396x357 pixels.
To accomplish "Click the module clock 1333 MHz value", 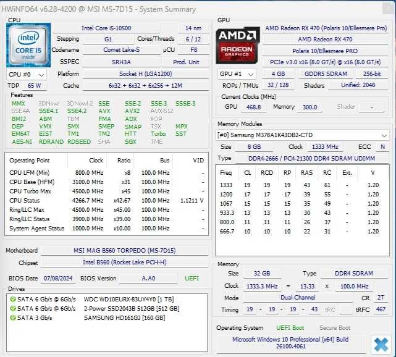I will pos(325,147).
